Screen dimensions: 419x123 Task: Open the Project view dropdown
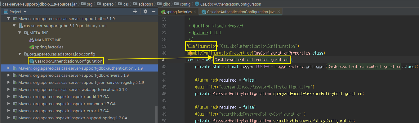(25, 12)
